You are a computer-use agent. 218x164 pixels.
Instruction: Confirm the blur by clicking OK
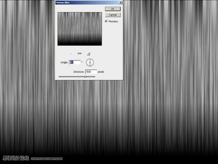[113, 9]
